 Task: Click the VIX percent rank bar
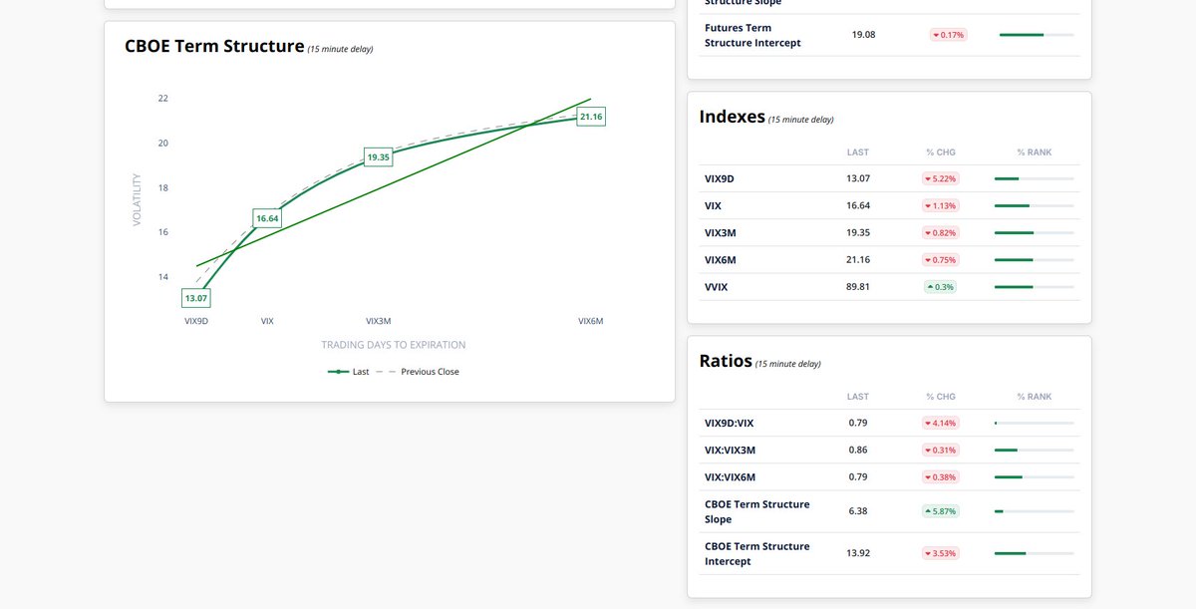point(1035,206)
